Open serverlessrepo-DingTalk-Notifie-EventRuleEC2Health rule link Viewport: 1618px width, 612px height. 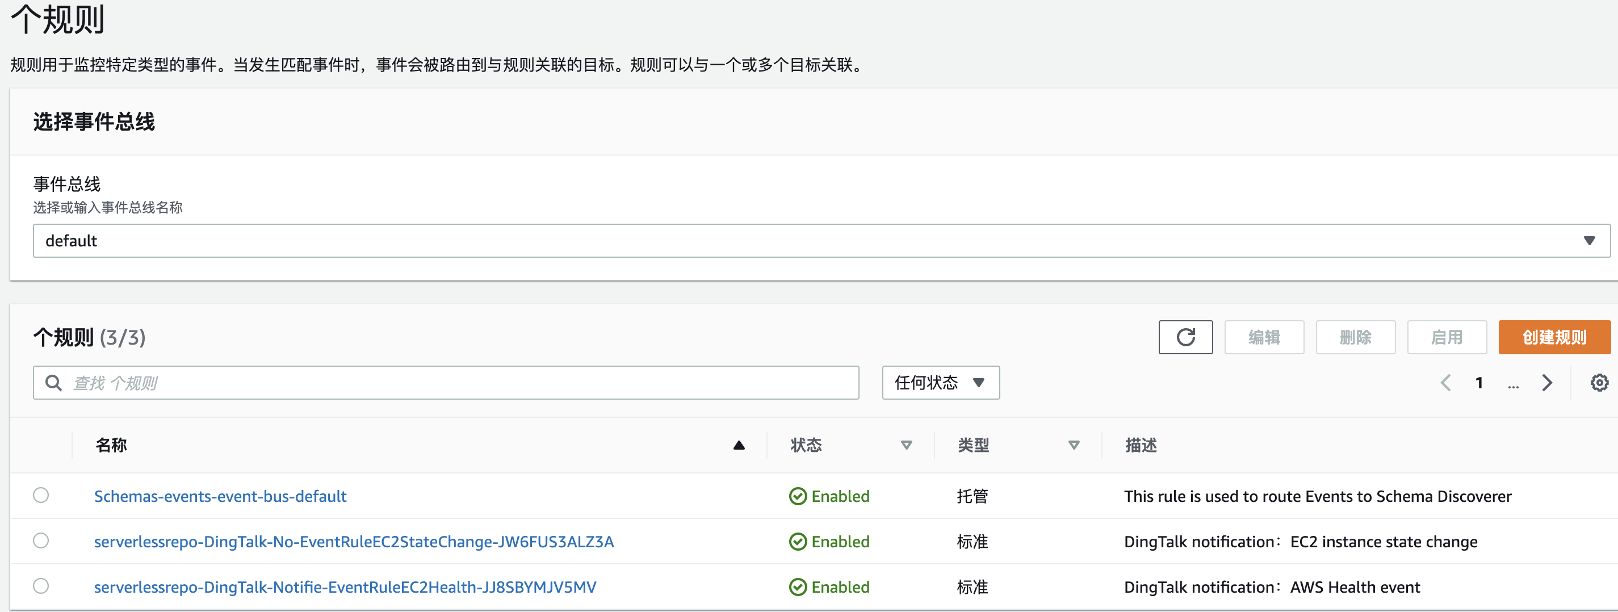pos(345,587)
